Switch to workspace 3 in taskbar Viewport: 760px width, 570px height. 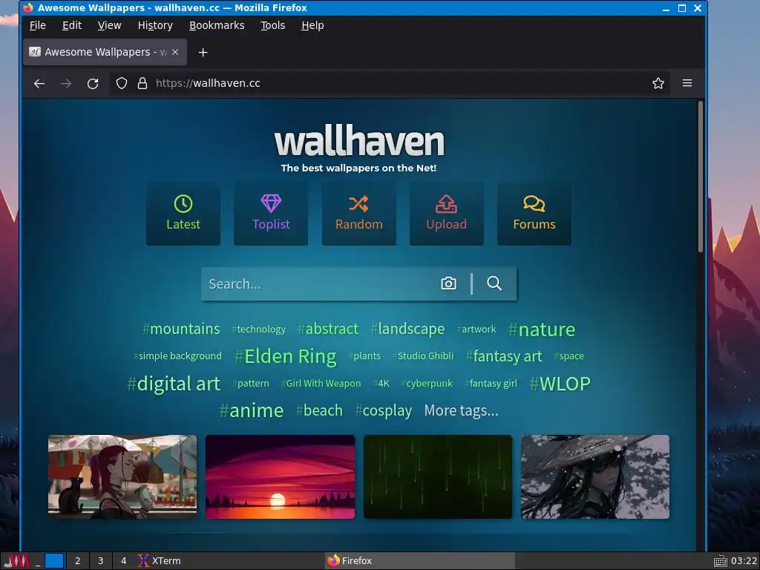click(100, 561)
